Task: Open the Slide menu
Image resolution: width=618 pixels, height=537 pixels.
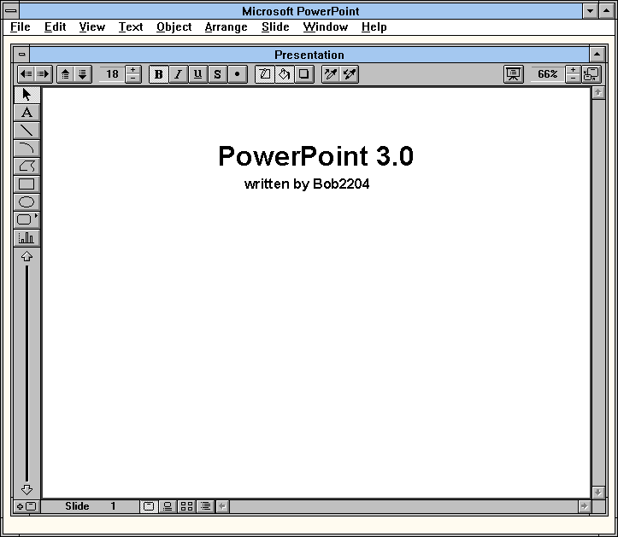Action: tap(275, 26)
